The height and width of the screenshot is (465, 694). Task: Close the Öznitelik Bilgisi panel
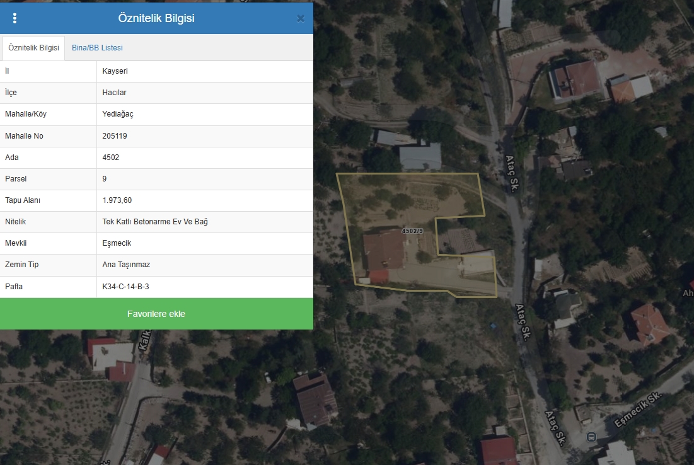[301, 18]
